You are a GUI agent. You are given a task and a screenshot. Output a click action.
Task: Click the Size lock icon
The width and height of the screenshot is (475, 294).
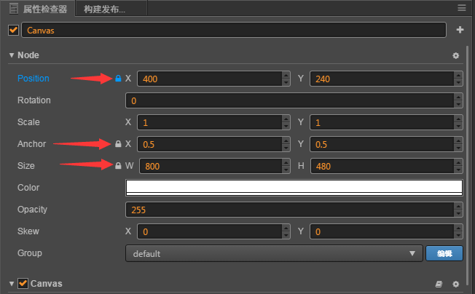coord(118,165)
